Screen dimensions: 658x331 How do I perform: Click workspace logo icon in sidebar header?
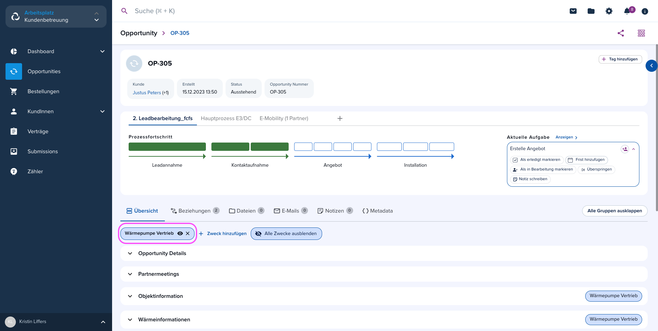coord(15,17)
